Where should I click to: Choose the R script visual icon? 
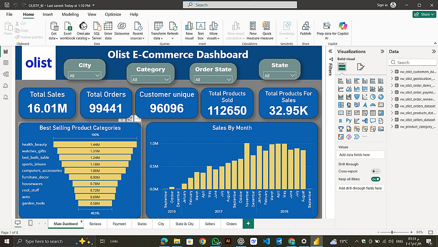[x=340, y=121]
